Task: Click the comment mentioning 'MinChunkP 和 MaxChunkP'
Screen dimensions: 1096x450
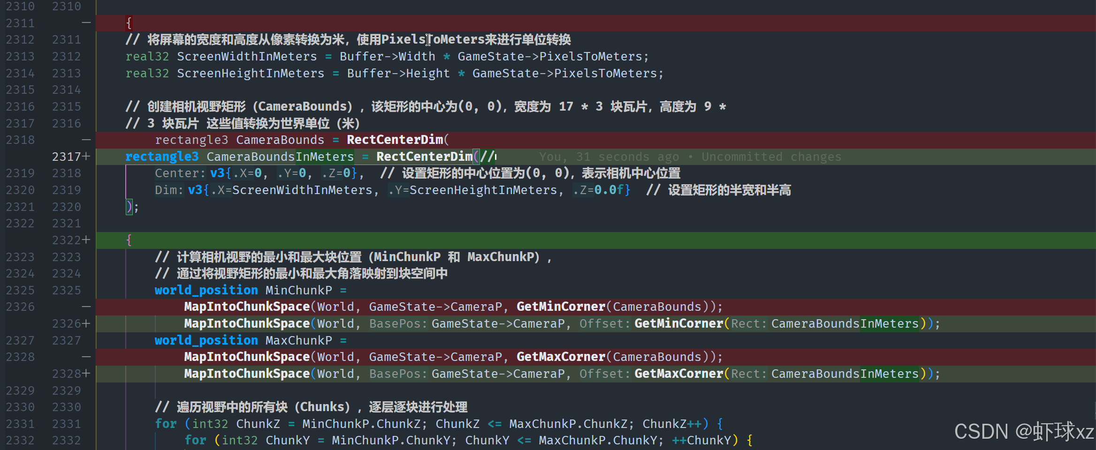Action: tap(353, 257)
